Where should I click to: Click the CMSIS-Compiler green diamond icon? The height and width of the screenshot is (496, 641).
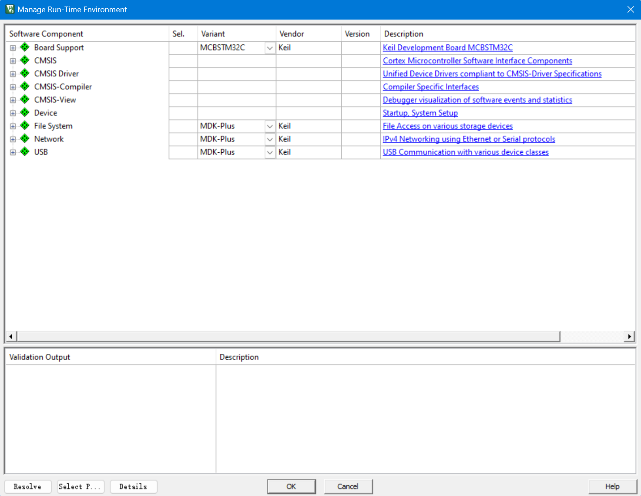pos(25,86)
